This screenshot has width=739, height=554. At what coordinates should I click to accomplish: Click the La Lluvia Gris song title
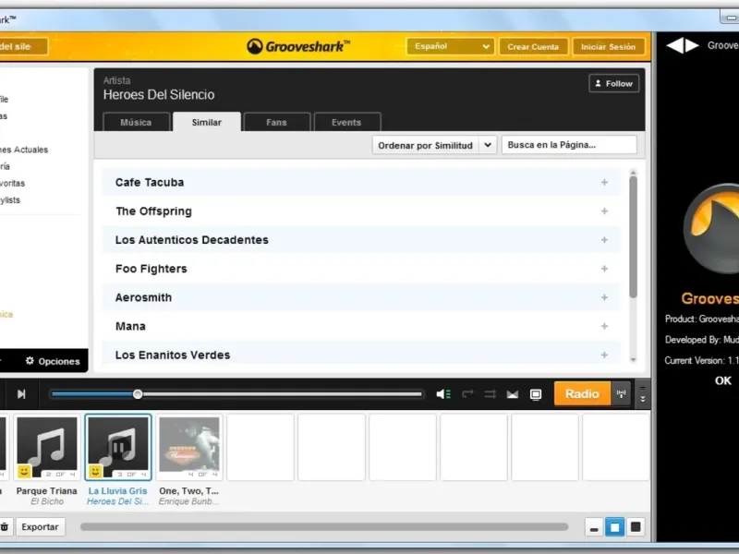click(118, 491)
